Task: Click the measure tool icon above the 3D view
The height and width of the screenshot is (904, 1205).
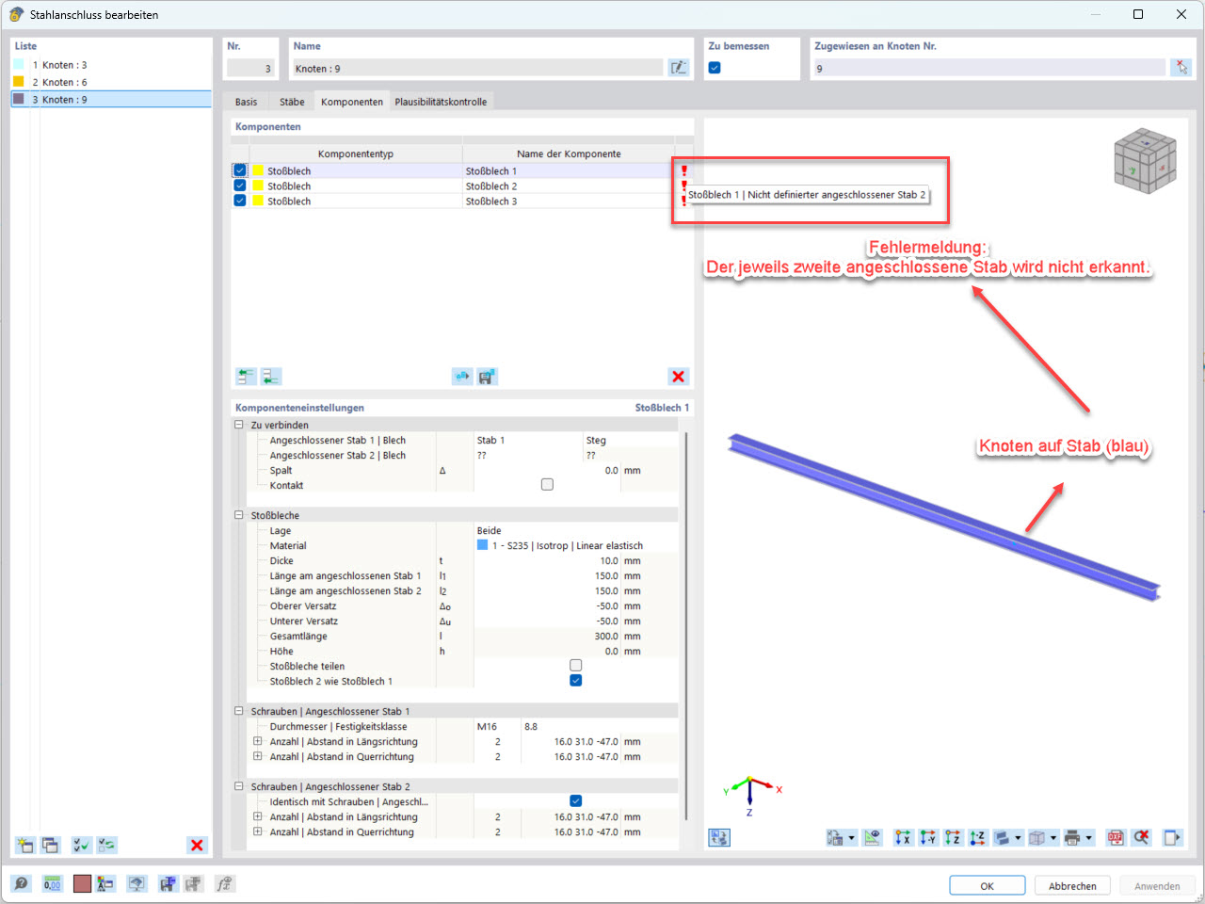Action: coord(872,837)
